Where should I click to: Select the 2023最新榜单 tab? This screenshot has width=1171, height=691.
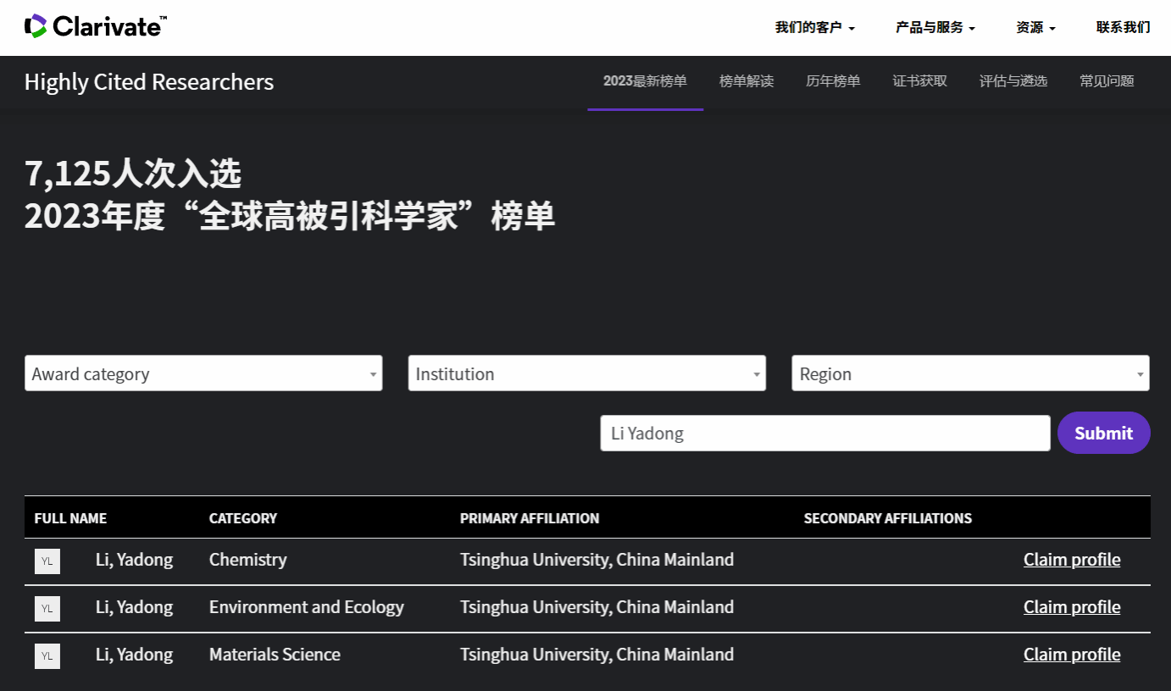click(x=645, y=81)
